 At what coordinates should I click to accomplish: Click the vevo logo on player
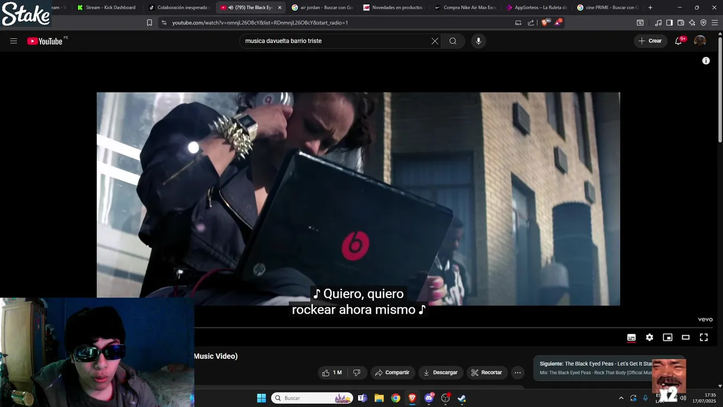[x=705, y=319]
